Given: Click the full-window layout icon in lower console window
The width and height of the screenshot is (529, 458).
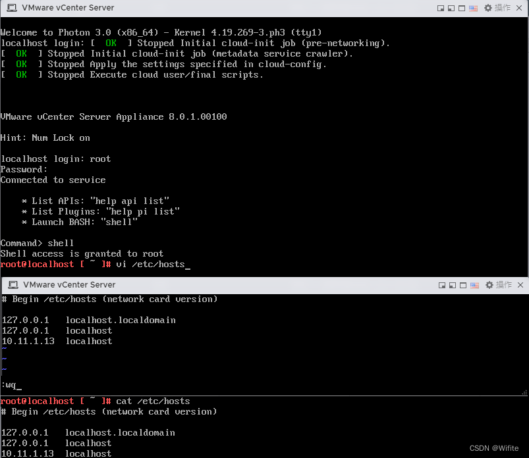Looking at the screenshot, I should coord(463,286).
